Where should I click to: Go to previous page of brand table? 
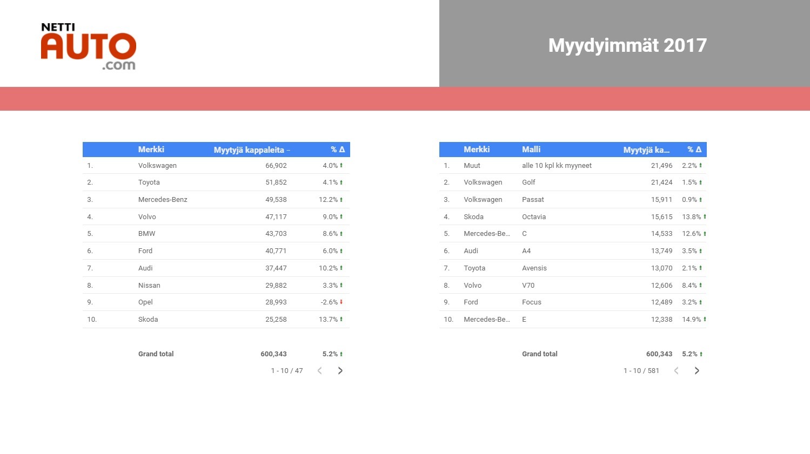coord(320,371)
